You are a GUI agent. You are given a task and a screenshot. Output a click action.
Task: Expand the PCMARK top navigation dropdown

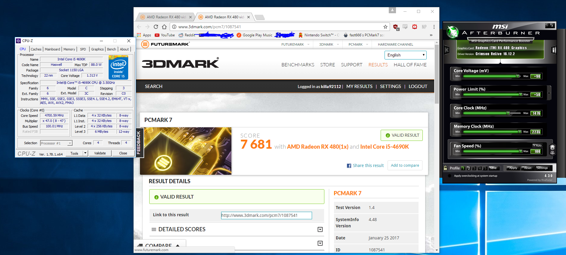(367, 44)
